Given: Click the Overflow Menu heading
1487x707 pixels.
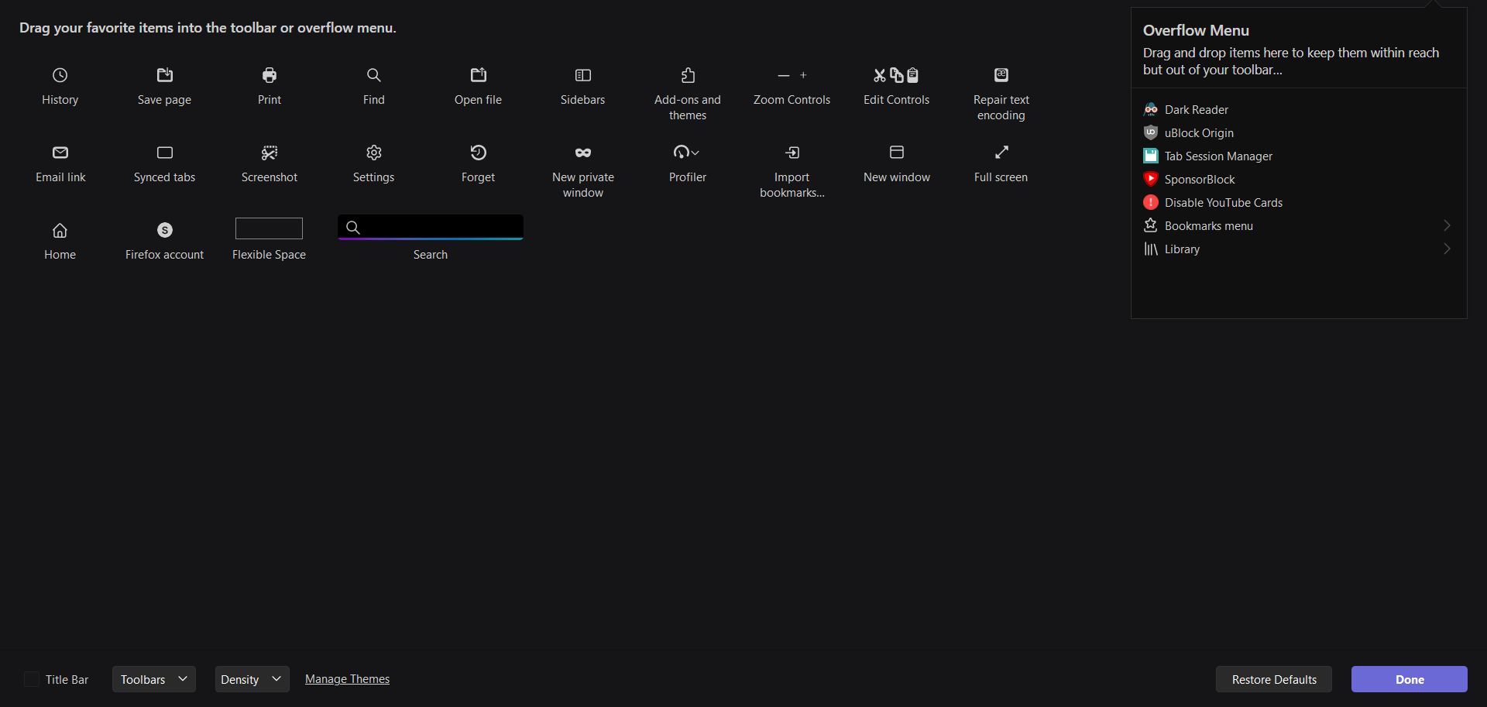Looking at the screenshot, I should (x=1196, y=30).
